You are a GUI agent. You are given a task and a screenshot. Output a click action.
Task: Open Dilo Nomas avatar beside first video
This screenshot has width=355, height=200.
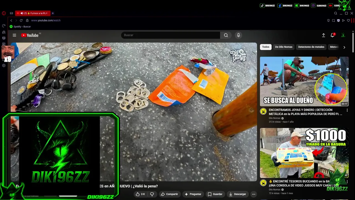(263, 111)
